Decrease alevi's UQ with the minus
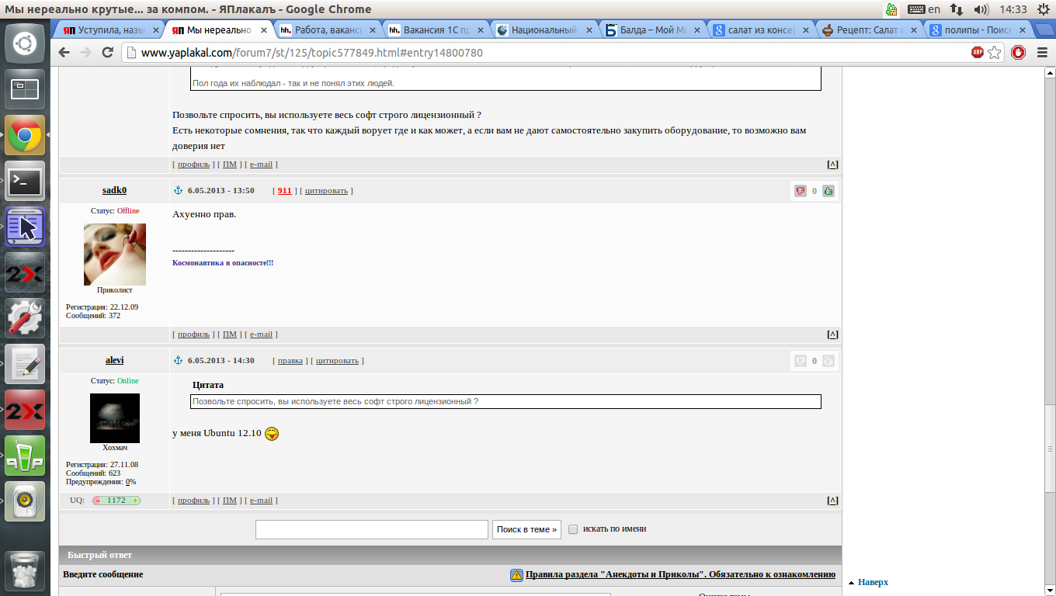The height and width of the screenshot is (596, 1056). [x=98, y=501]
